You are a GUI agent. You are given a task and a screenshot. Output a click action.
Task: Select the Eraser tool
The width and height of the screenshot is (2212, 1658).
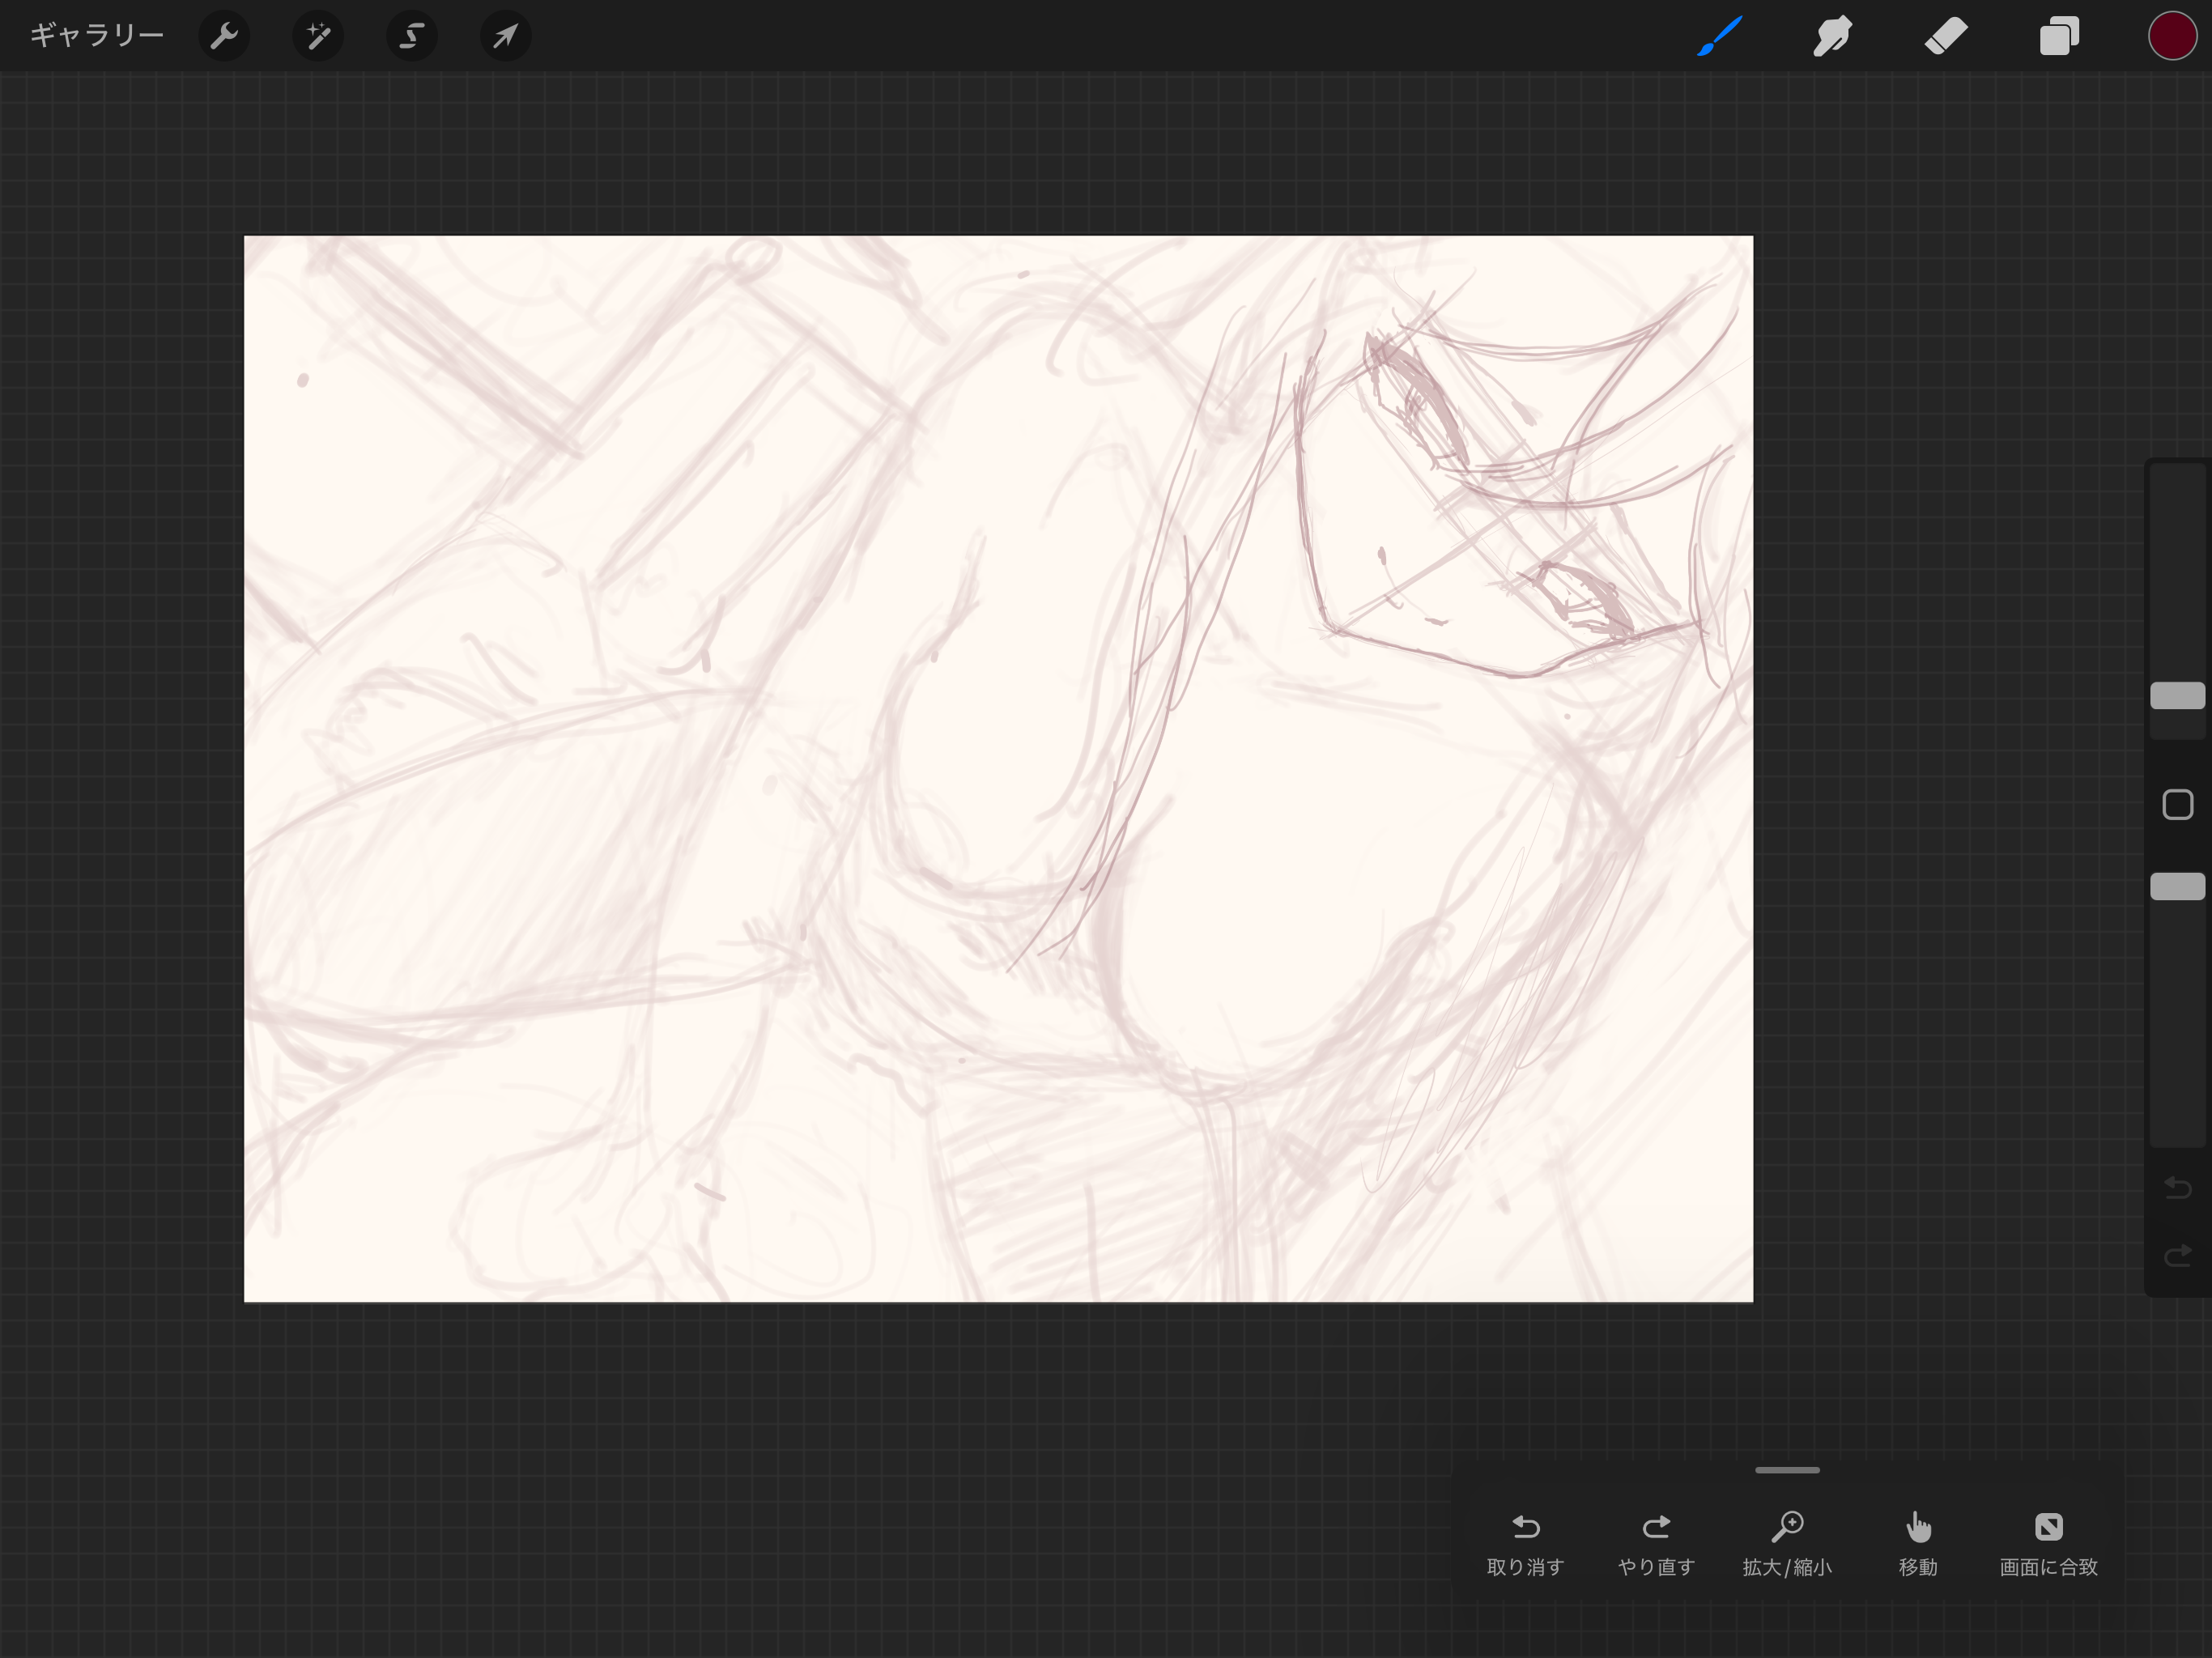(1945, 37)
